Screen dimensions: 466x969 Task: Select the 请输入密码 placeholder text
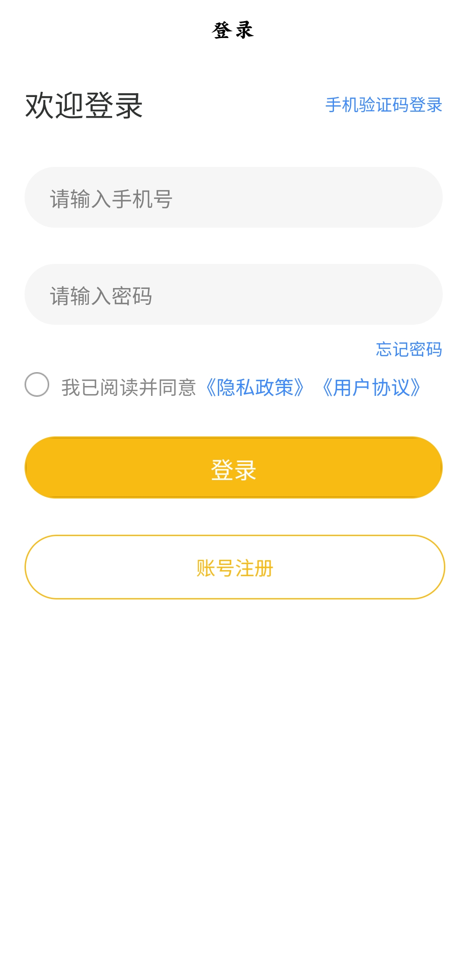click(x=101, y=296)
